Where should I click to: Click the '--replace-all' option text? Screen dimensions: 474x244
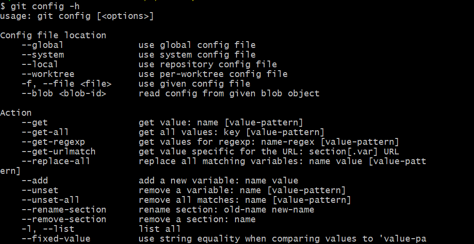click(x=56, y=161)
